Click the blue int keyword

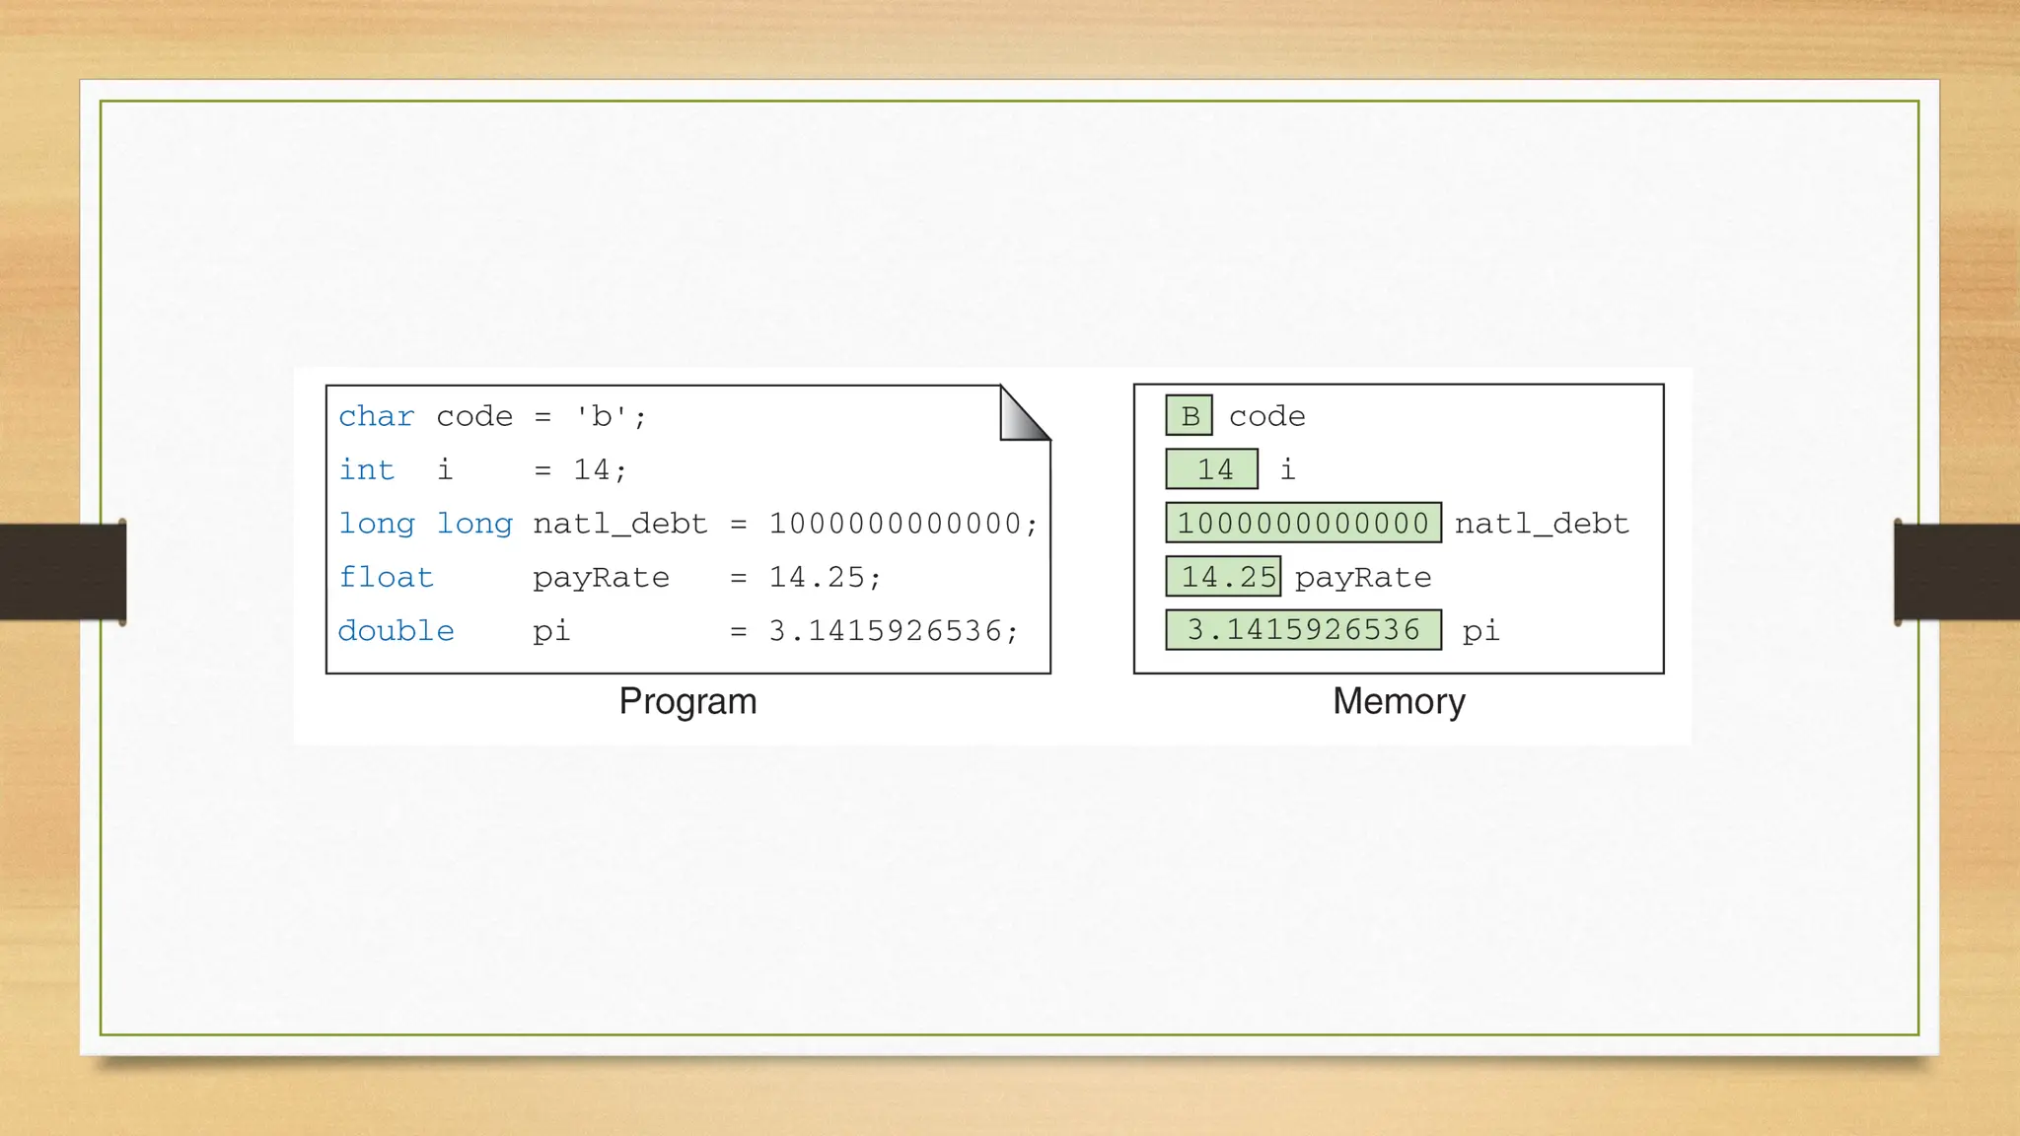[x=366, y=469]
